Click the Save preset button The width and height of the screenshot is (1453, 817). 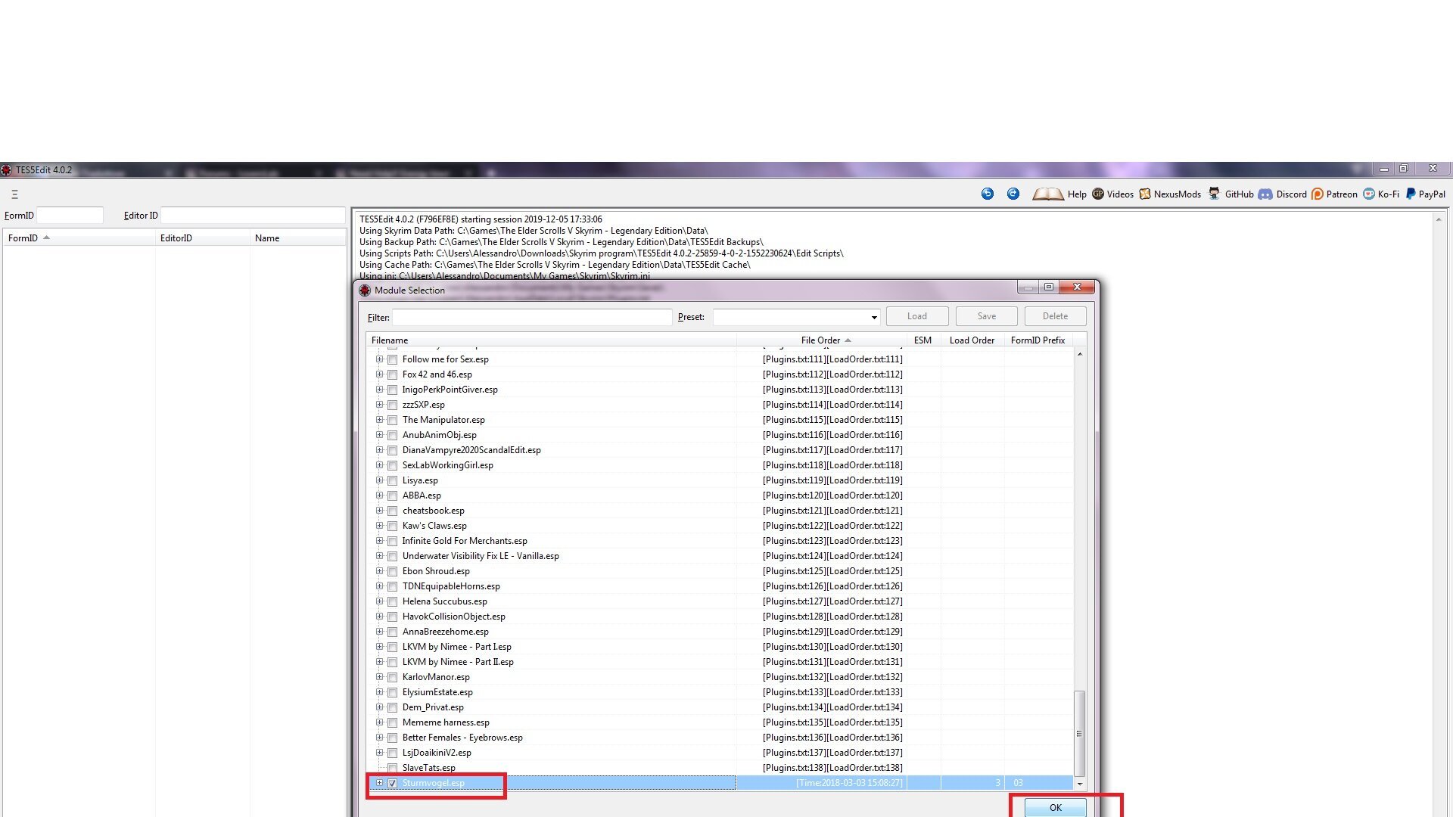tap(986, 316)
